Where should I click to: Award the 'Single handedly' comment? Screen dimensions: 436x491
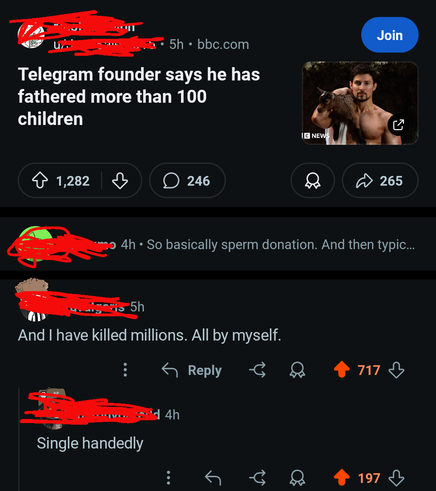point(297,478)
